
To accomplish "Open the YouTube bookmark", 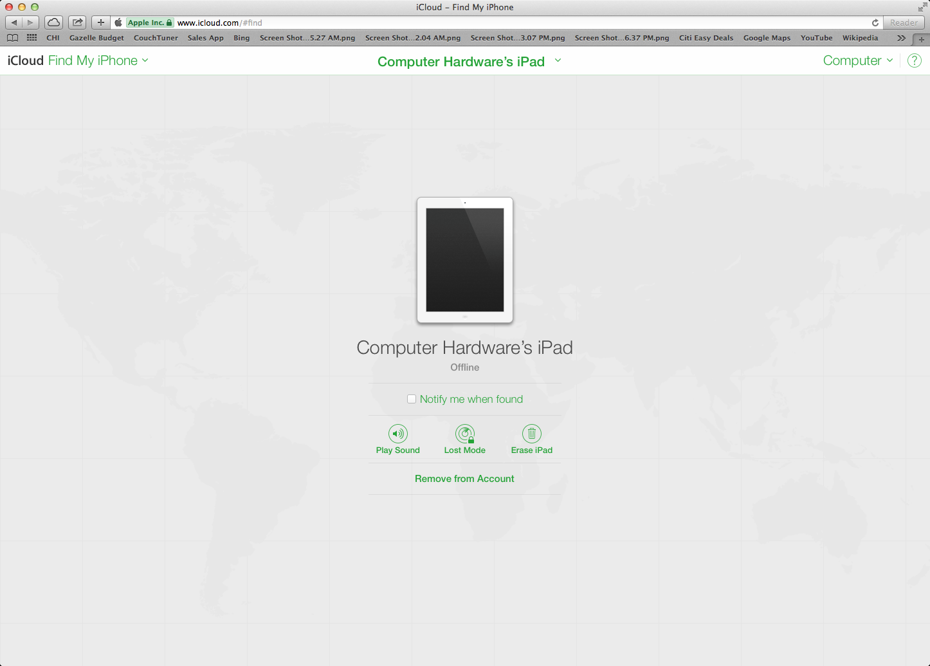I will click(x=817, y=38).
